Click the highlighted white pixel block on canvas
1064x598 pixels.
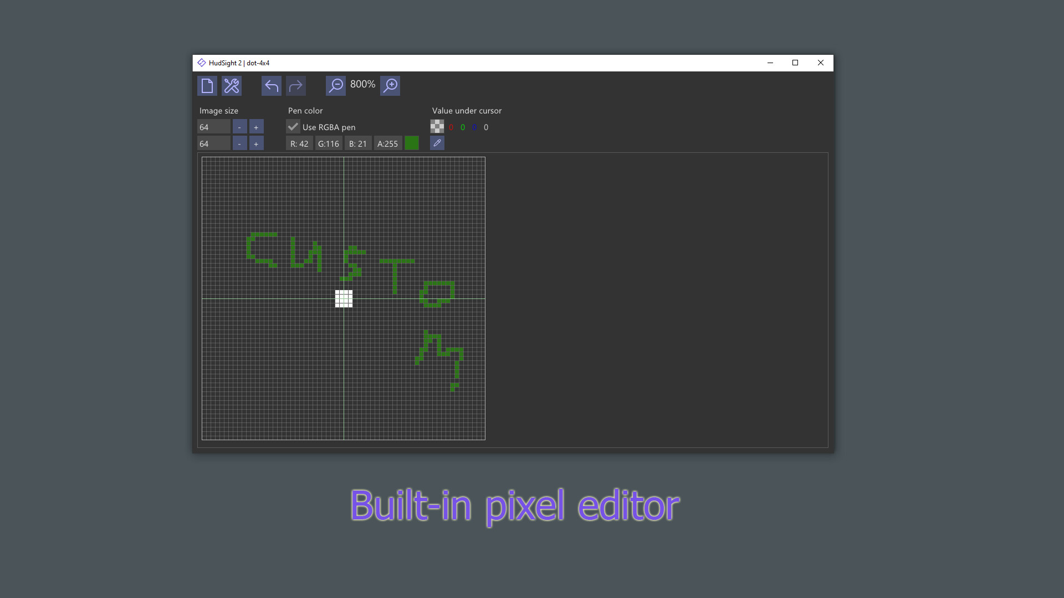tap(343, 299)
